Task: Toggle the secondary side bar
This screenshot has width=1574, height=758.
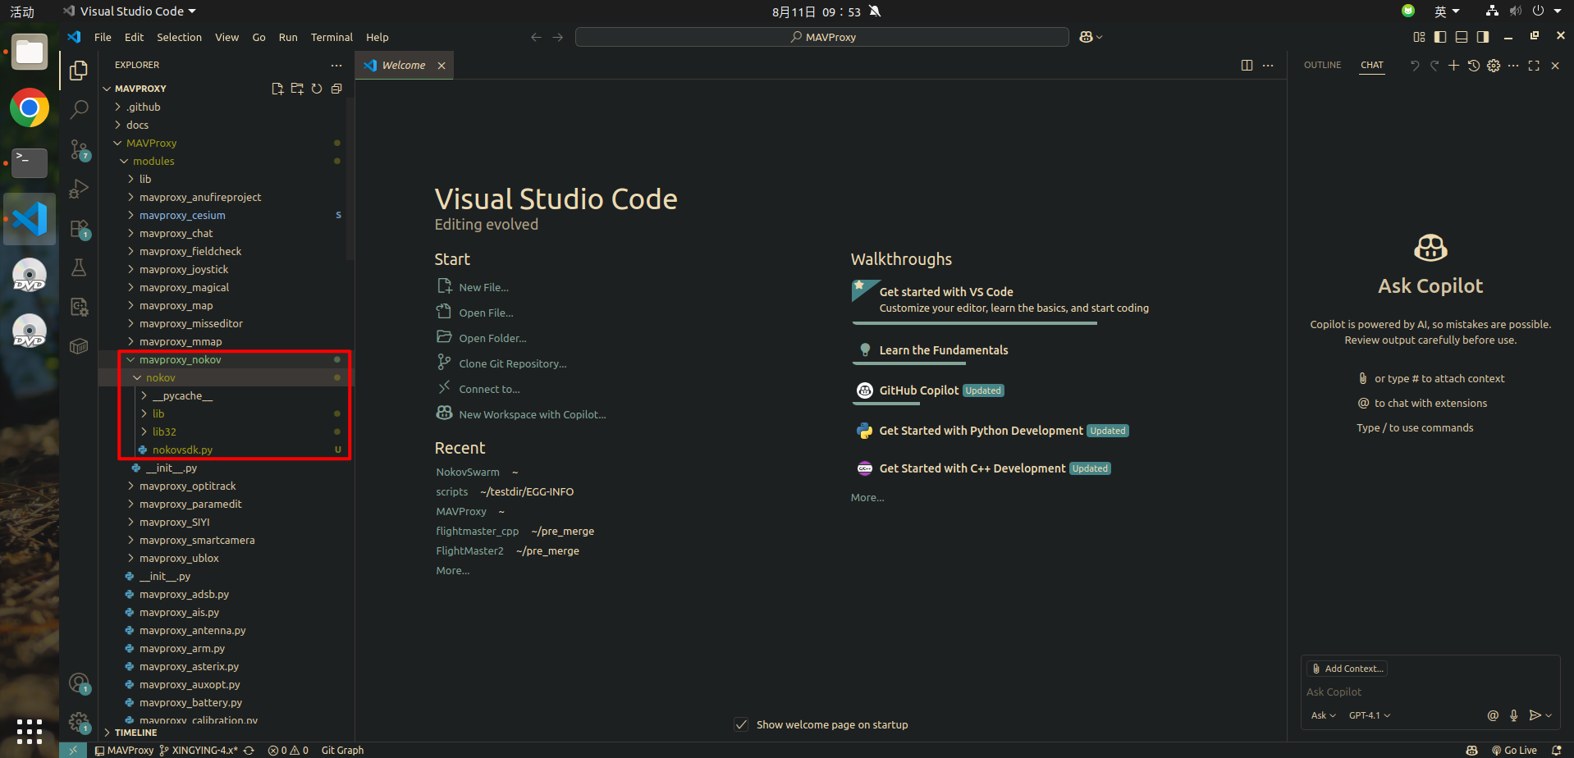Action: point(1483,37)
